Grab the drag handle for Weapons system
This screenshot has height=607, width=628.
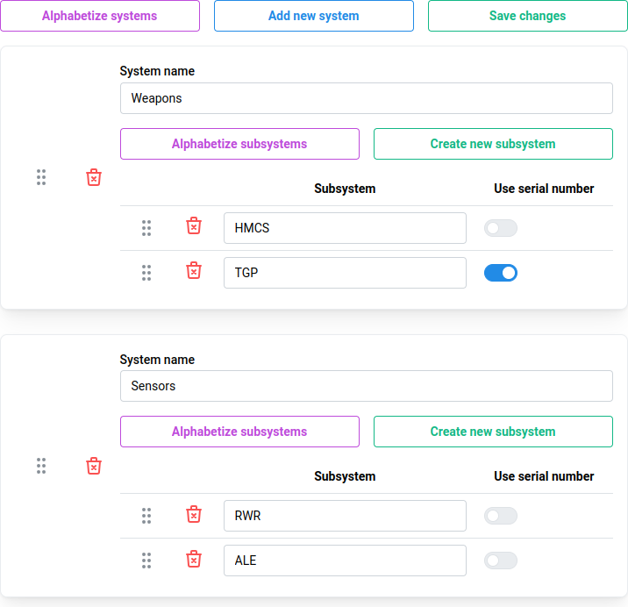(x=41, y=178)
